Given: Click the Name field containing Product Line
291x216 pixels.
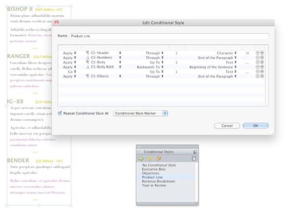Looking at the screenshot, I should pyautogui.click(x=169, y=36).
